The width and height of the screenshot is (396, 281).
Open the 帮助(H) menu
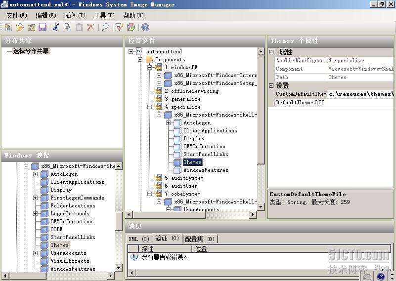click(133, 15)
